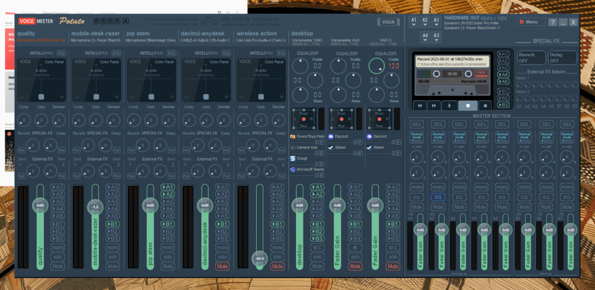Mute Camera Hub with its M button
The width and height of the screenshot is (595, 290).
click(321, 153)
